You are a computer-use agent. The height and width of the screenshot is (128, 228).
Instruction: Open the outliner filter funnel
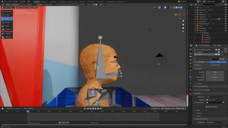pyautogui.click(x=221, y=5)
